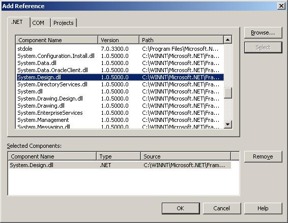Click the Remove button
This screenshot has height=223, width=288.
coord(263,156)
